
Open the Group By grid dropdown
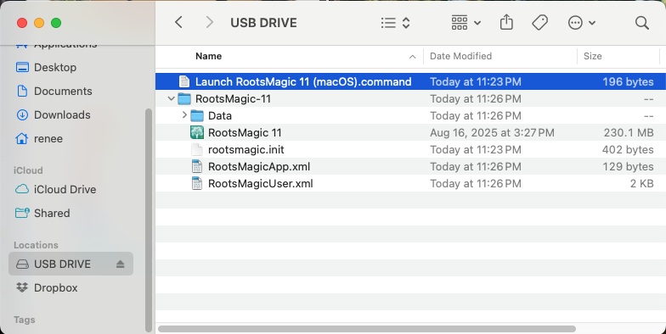click(466, 22)
